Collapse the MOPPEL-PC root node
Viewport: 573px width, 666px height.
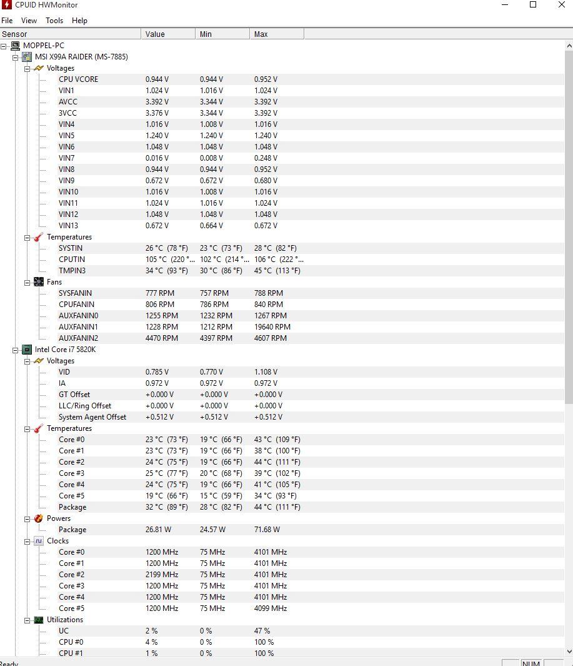coord(3,46)
